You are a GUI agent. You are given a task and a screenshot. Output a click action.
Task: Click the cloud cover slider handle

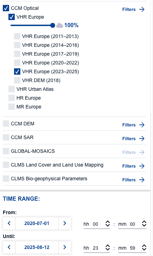53,25
